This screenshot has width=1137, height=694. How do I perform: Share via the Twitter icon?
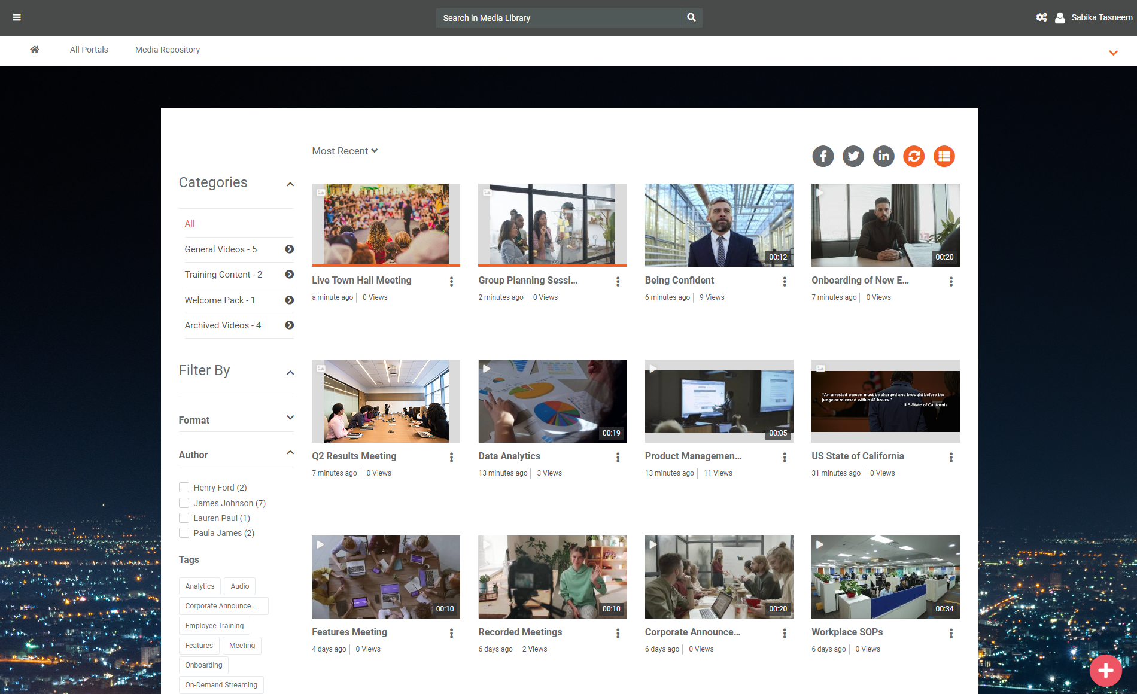(x=853, y=156)
